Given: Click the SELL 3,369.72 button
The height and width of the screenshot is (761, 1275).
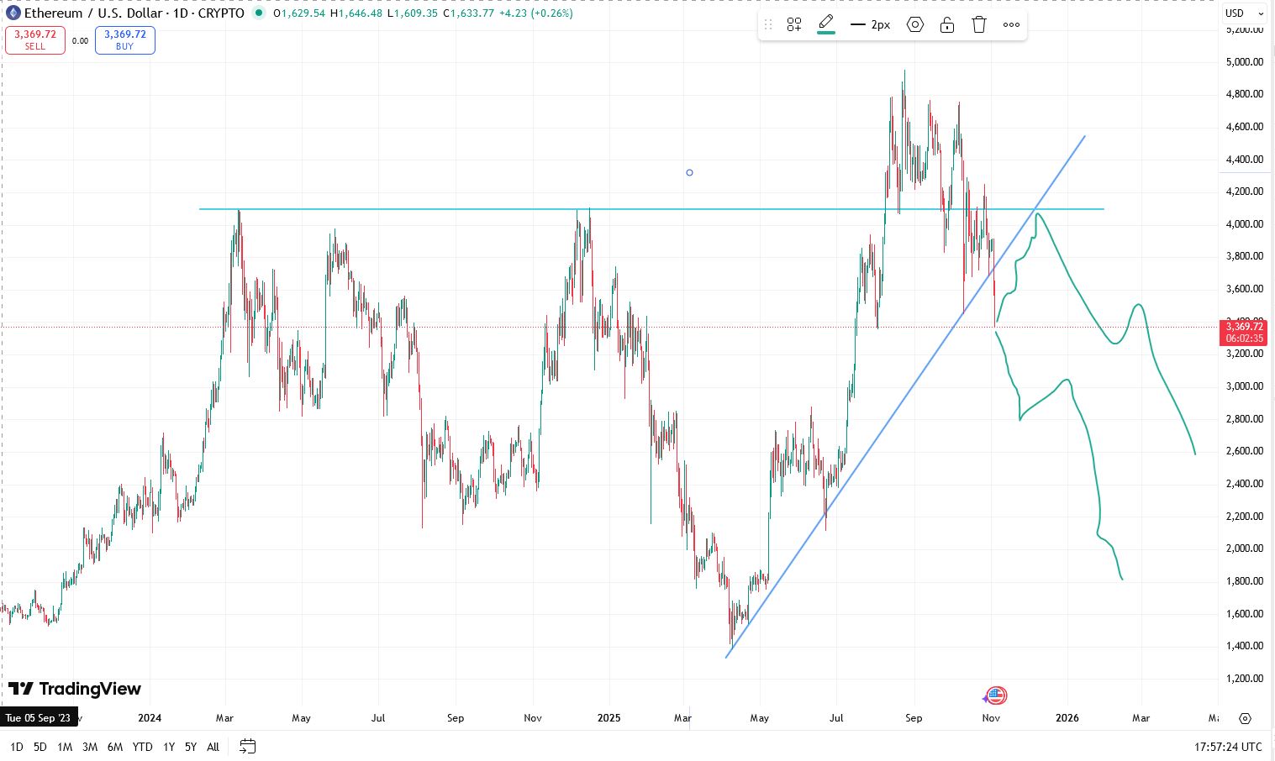Looking at the screenshot, I should (x=34, y=39).
